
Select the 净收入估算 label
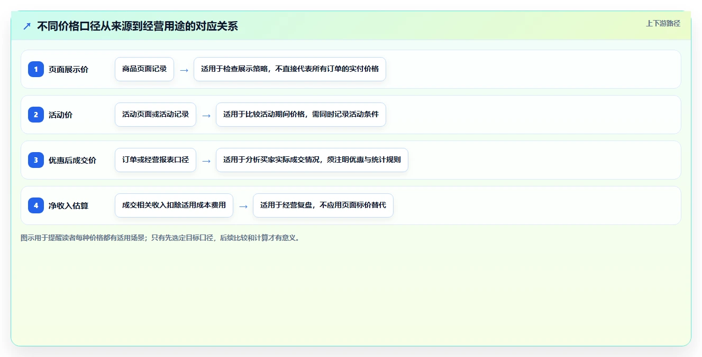(68, 206)
